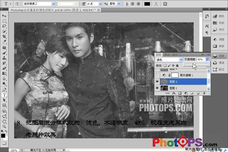Toggle lock transparent pixels
The height and width of the screenshot is (152, 228).
pos(165,66)
